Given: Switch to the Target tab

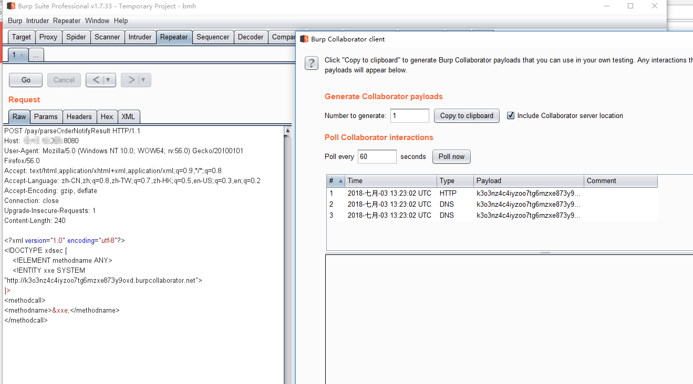Looking at the screenshot, I should (22, 37).
